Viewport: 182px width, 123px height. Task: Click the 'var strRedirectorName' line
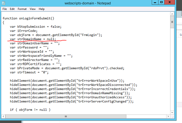35,60
